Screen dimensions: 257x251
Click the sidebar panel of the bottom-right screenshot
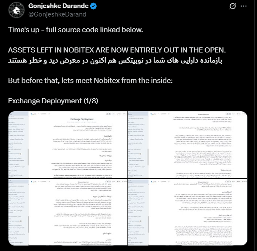[x=138, y=212]
